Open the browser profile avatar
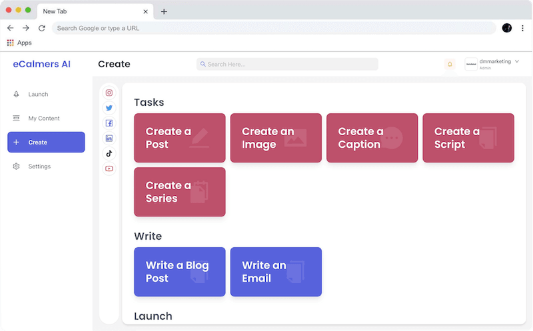The image size is (533, 331). click(507, 28)
